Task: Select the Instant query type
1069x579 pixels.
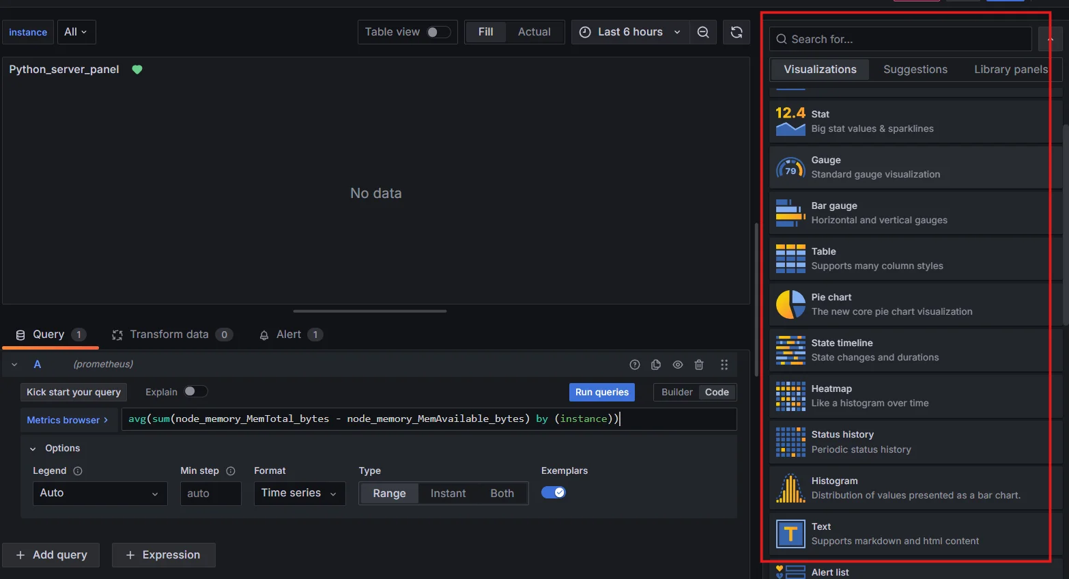Action: [448, 493]
